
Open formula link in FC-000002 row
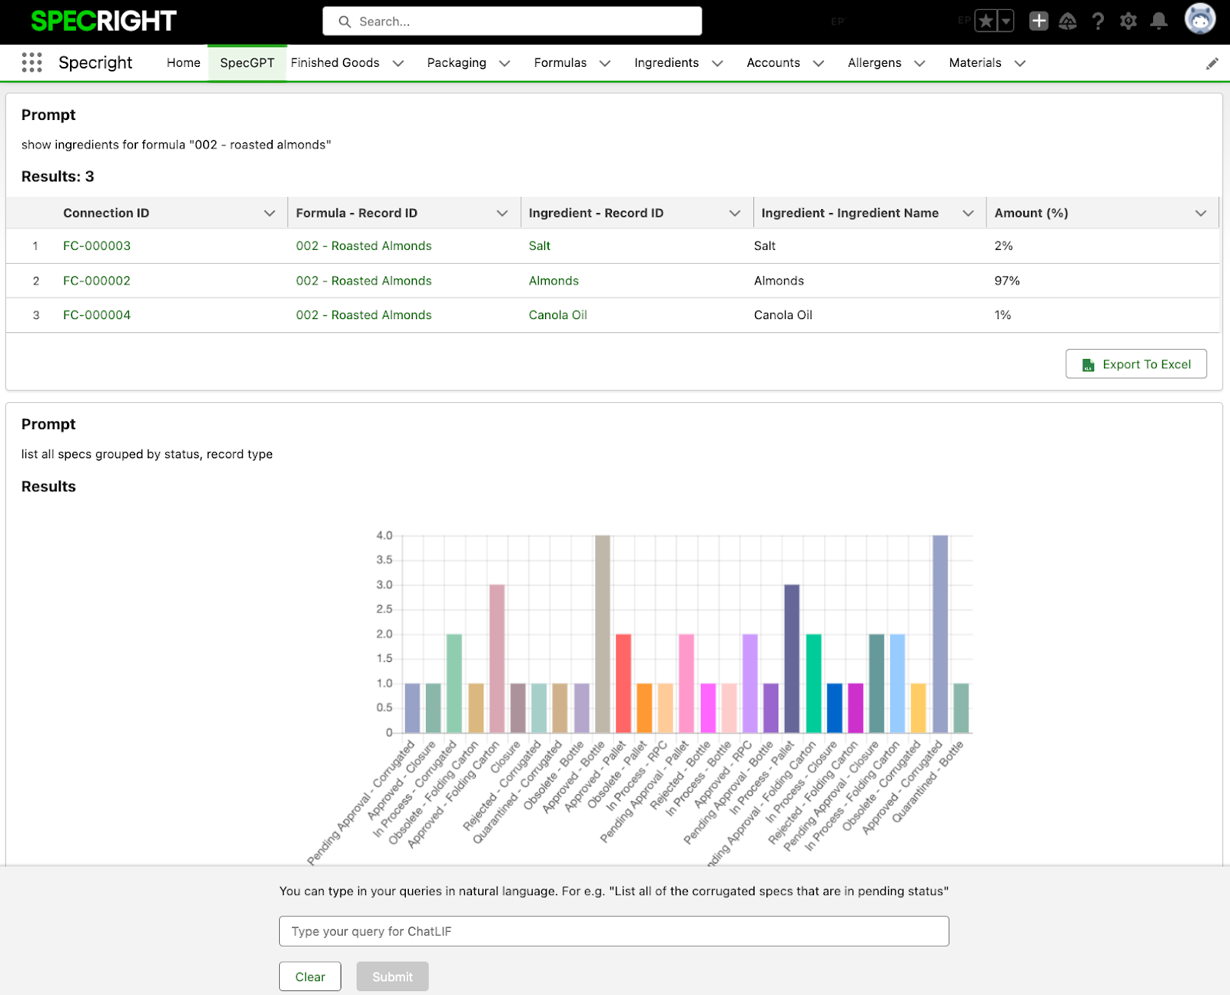pos(364,281)
